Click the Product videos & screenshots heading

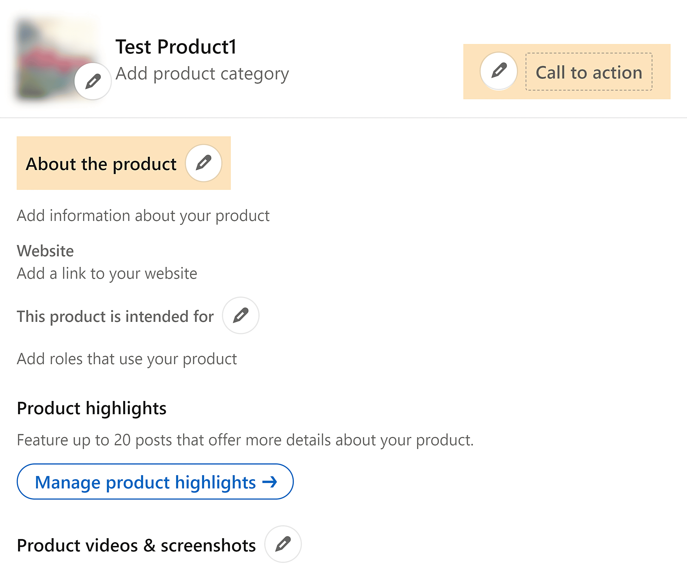tap(136, 544)
